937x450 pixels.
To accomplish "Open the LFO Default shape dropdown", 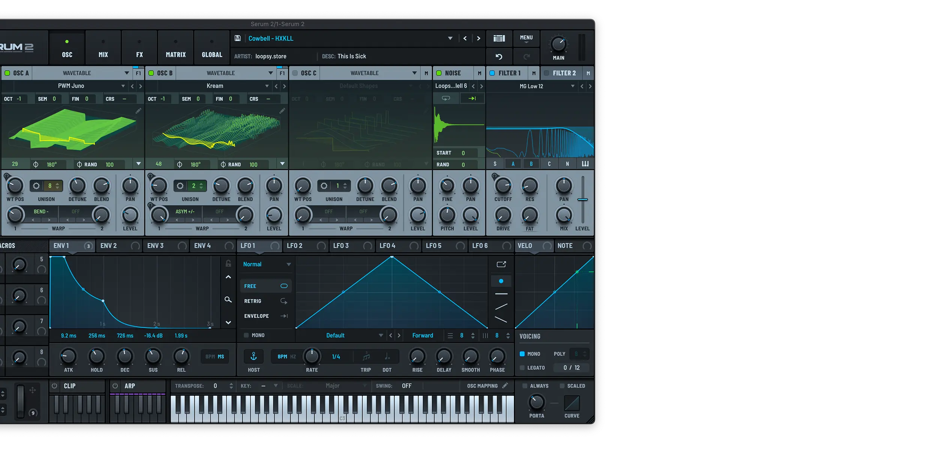I will 381,335.
